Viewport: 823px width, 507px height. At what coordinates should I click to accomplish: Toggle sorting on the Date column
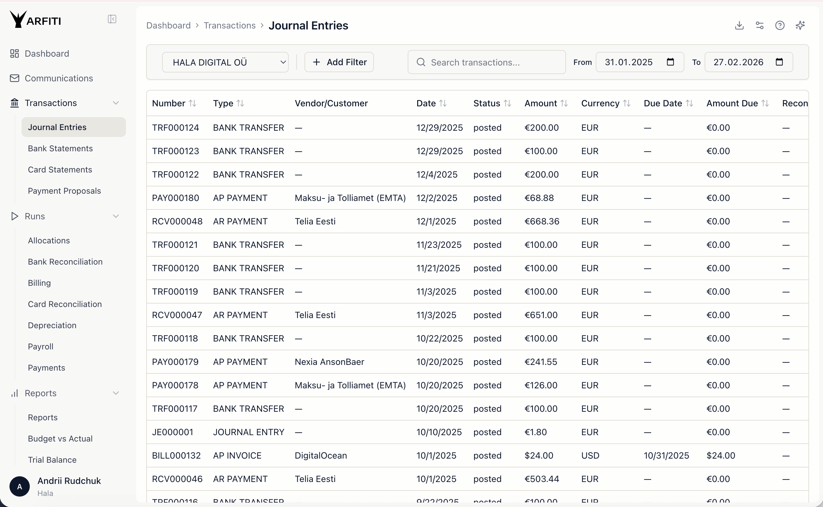443,103
